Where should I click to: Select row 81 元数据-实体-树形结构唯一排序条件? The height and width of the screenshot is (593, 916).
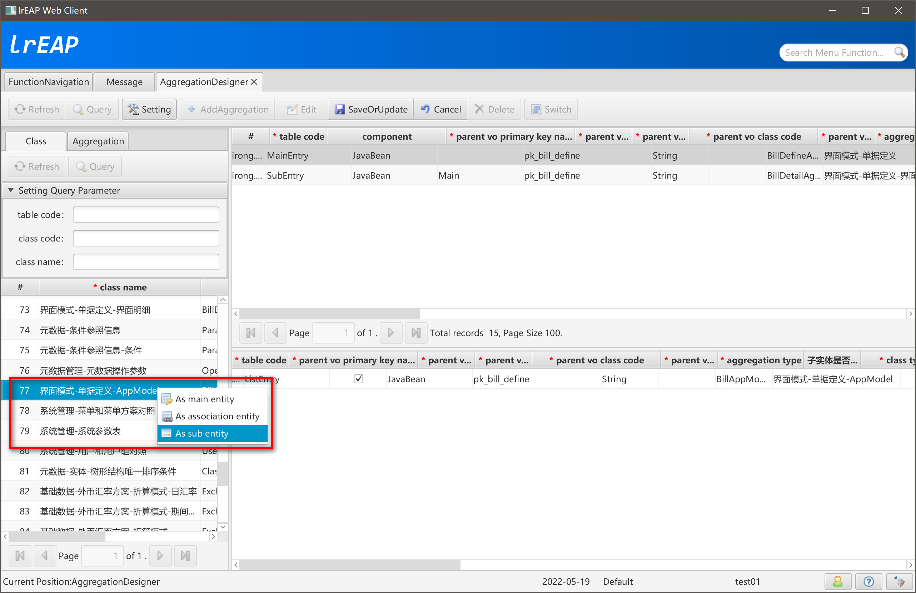coord(110,471)
